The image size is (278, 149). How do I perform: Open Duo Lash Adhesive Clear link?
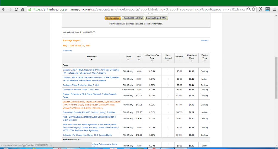[80, 90]
